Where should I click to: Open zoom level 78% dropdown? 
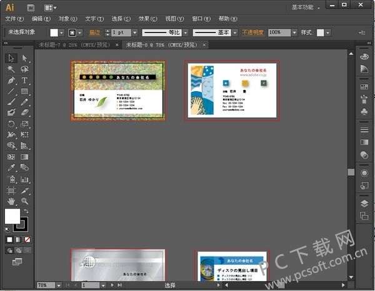coord(59,285)
